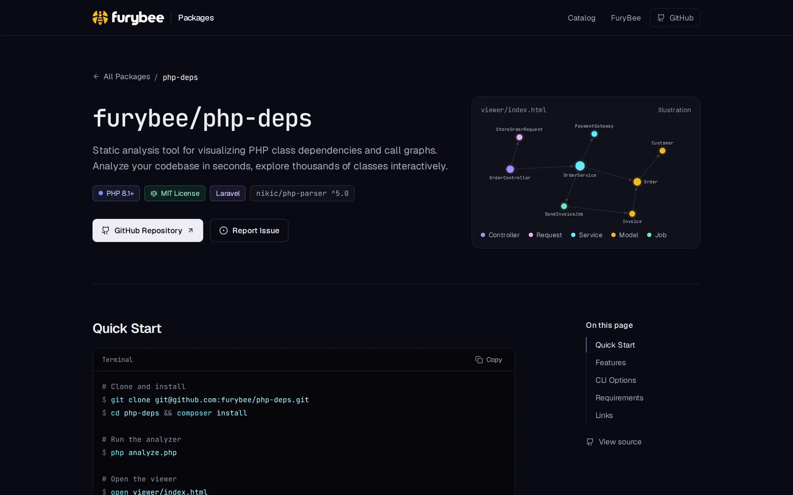
Task: Jump to CLI Options in the page outline
Action: (x=615, y=380)
